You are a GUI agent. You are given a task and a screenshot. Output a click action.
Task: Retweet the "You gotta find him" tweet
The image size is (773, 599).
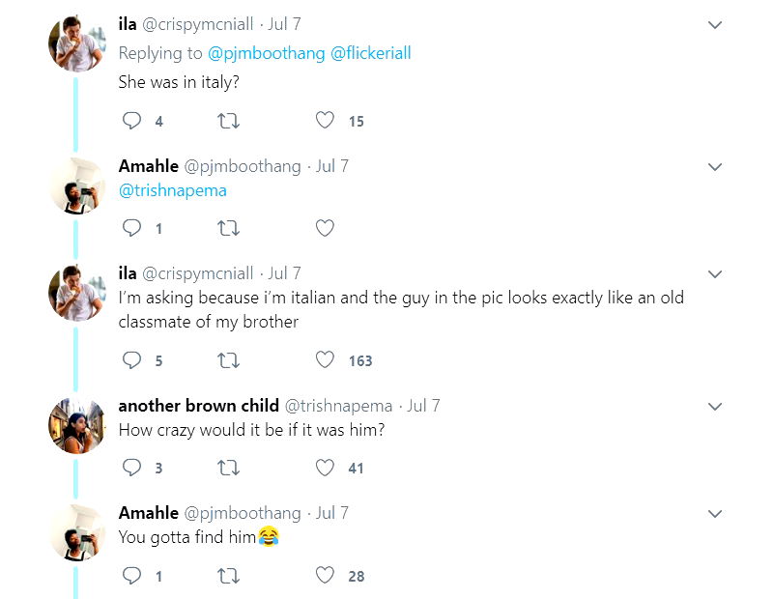tap(229, 576)
